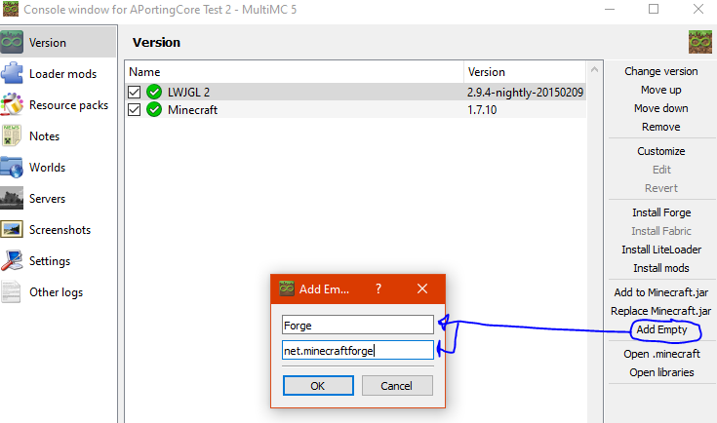Click Replace Minecraft.jar
Image resolution: width=717 pixels, height=423 pixels.
pos(661,311)
